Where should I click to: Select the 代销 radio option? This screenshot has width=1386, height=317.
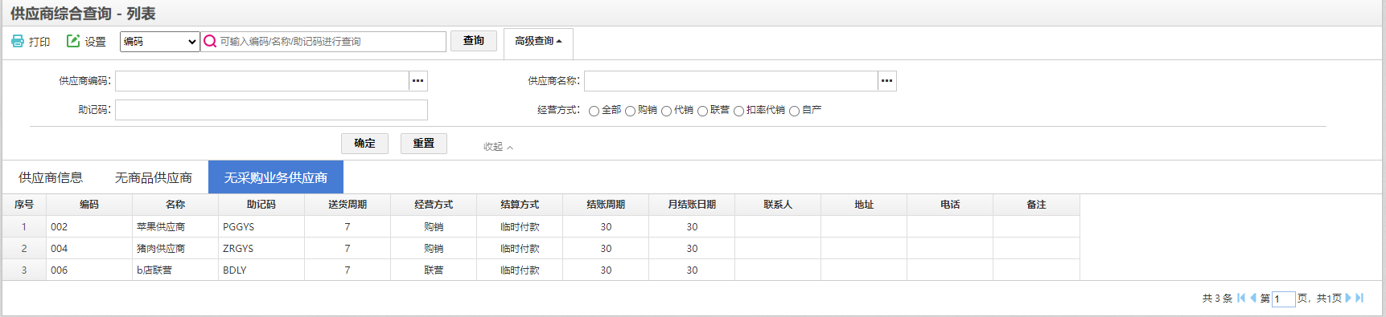[666, 111]
